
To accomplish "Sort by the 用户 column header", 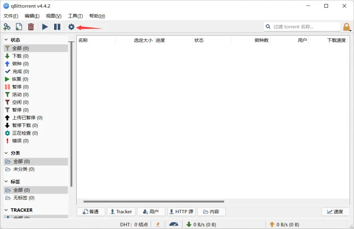I will pos(289,40).
